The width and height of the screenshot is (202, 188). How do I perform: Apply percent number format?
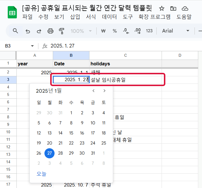click(115, 31)
